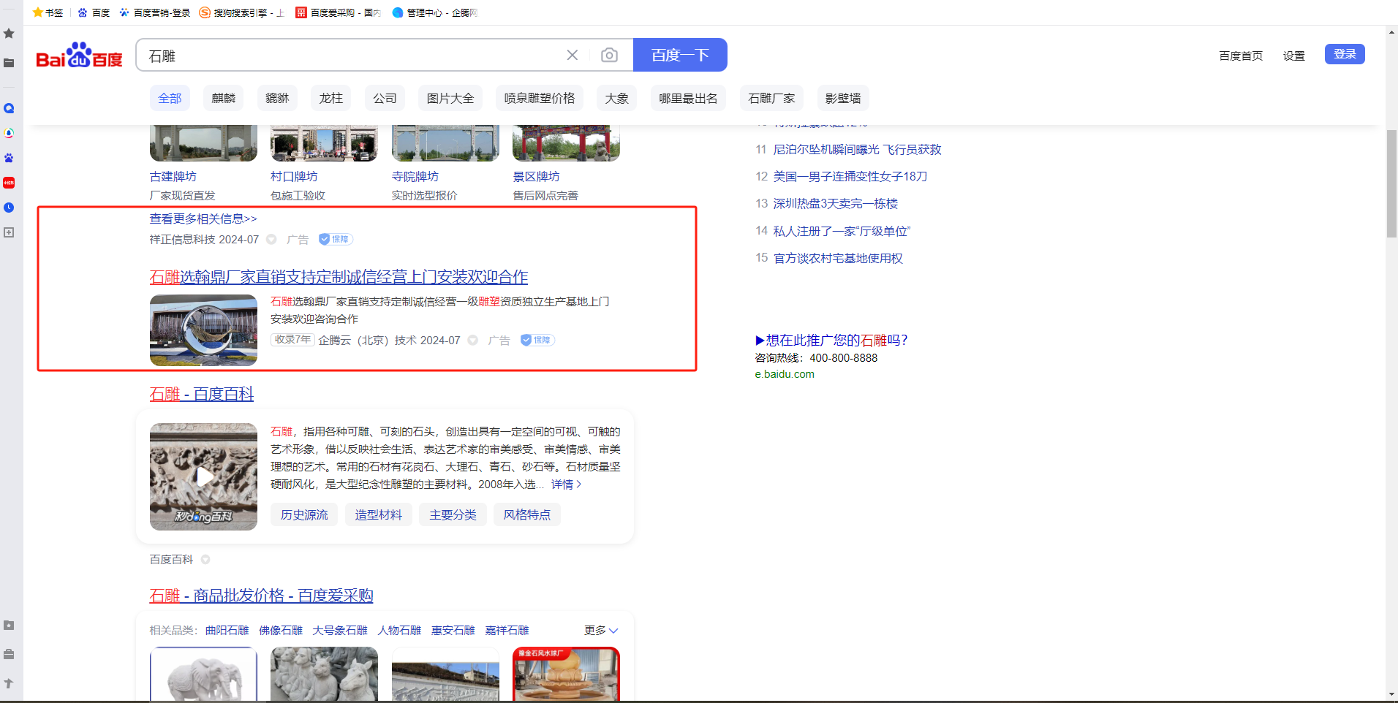Select the 图片大全 filter tag
The width and height of the screenshot is (1398, 703).
[x=450, y=98]
